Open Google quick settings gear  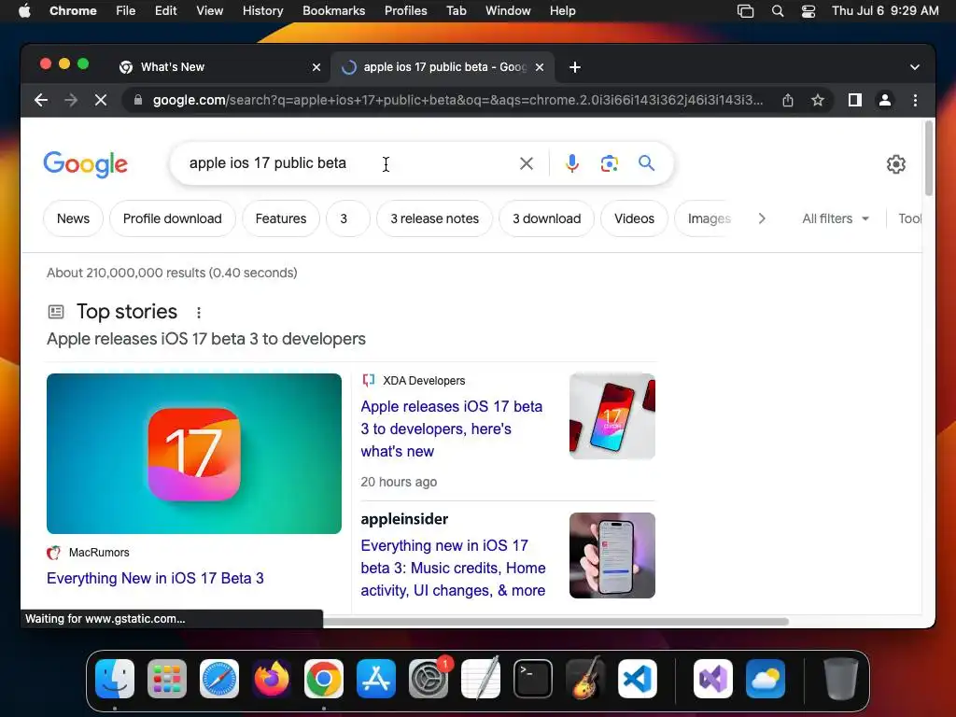point(895,164)
